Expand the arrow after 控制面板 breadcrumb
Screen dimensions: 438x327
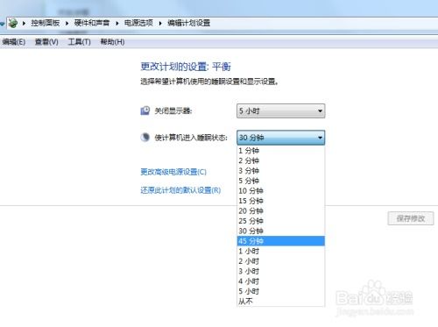[x=67, y=23]
